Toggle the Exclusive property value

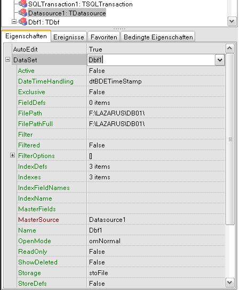tap(156, 92)
